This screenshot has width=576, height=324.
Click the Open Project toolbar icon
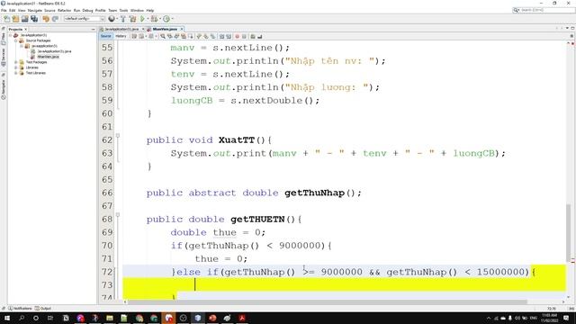(25, 19)
